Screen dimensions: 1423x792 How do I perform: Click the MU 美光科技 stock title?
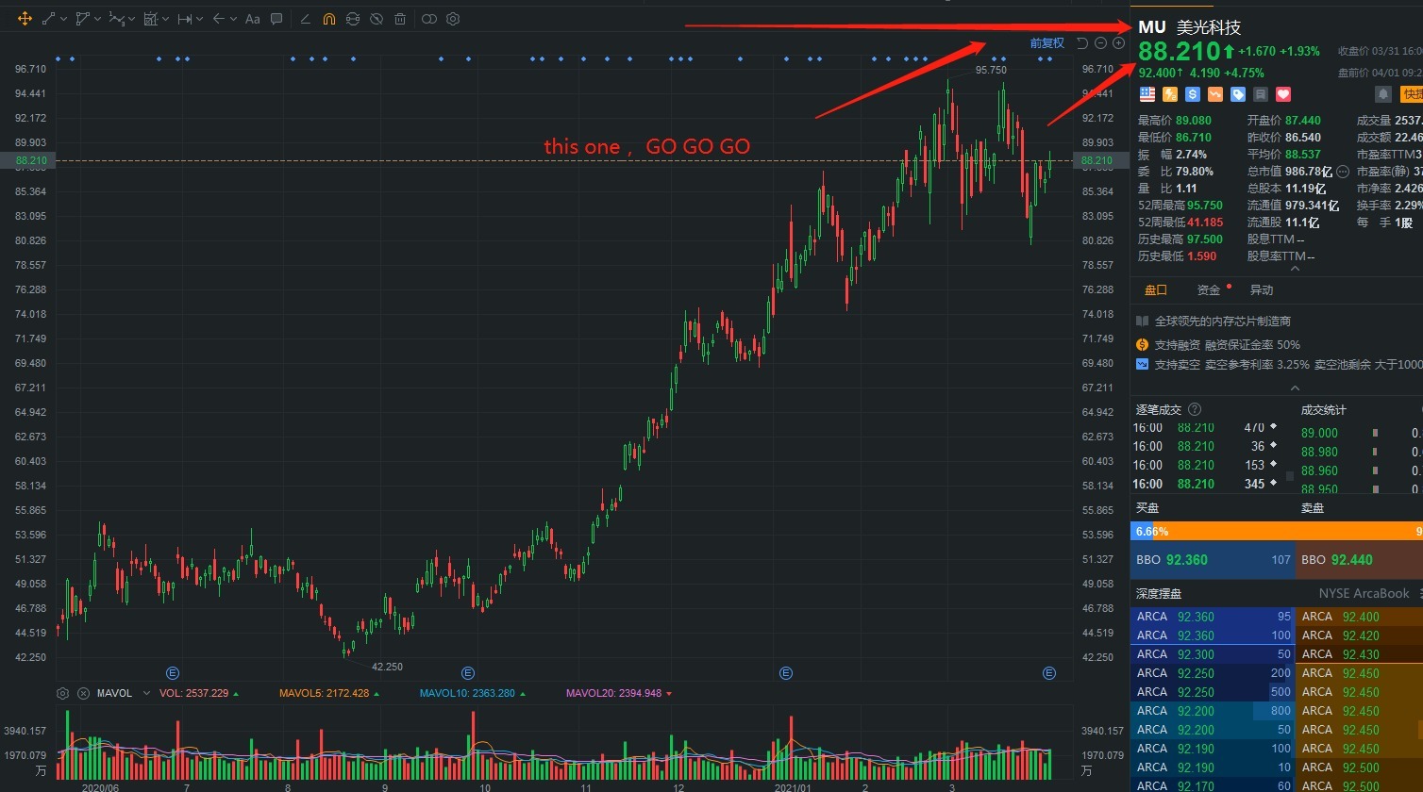point(1189,27)
